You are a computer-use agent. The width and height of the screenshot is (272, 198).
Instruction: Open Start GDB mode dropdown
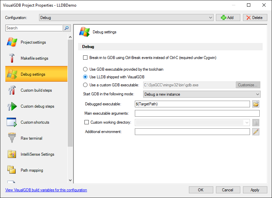(x=202, y=94)
